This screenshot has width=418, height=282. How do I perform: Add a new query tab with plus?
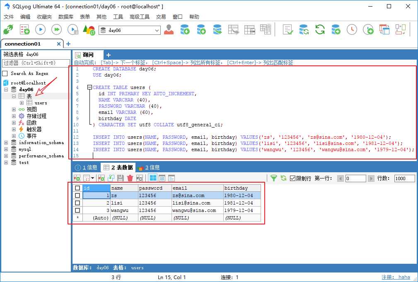(108, 55)
